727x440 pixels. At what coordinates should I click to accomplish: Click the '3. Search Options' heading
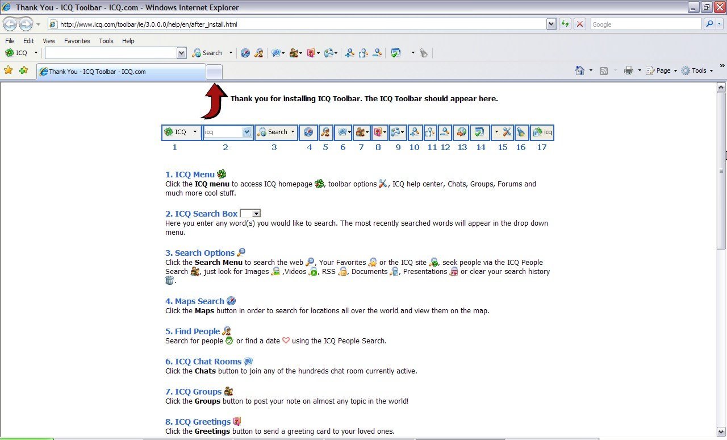click(x=200, y=253)
